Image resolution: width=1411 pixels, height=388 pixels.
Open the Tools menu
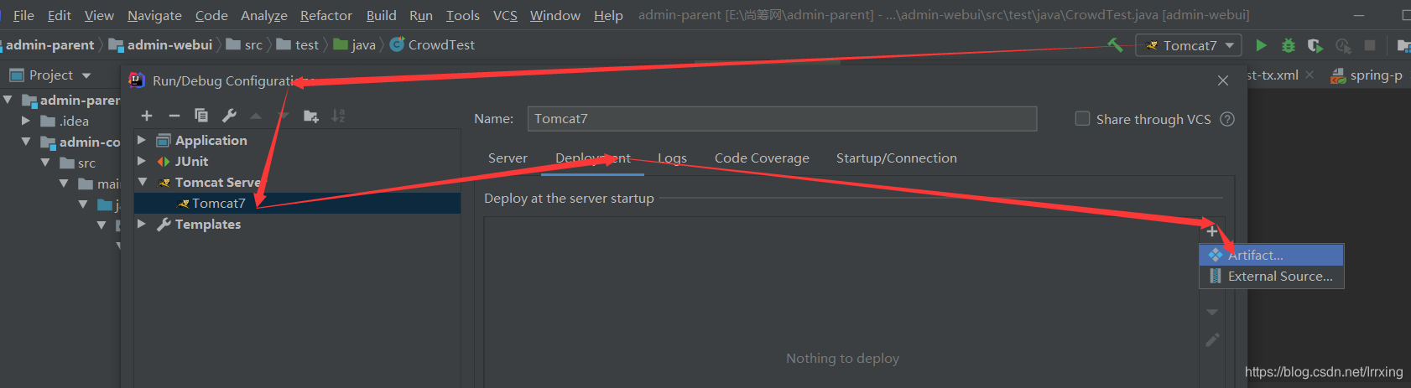point(462,15)
